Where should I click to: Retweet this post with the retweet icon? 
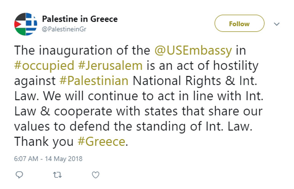pyautogui.click(x=57, y=175)
